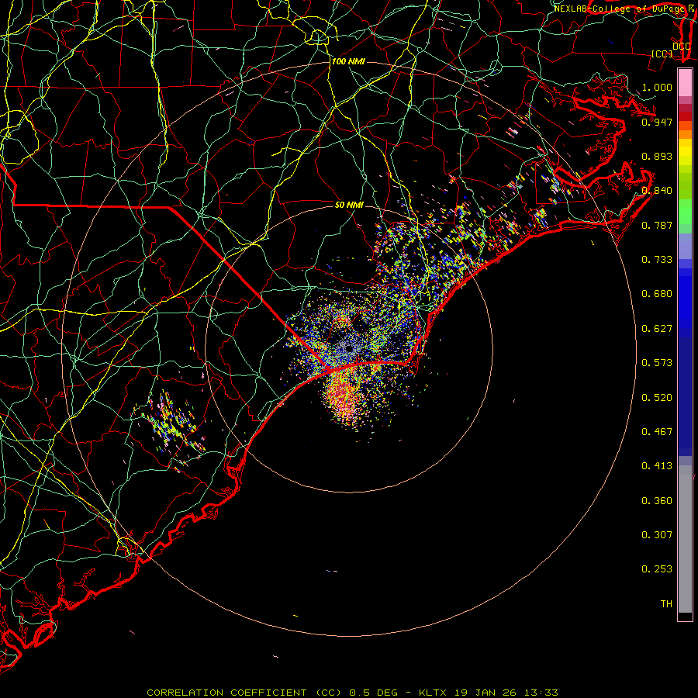Click the 0.893 legend value
The image size is (698, 698).
pos(657,156)
